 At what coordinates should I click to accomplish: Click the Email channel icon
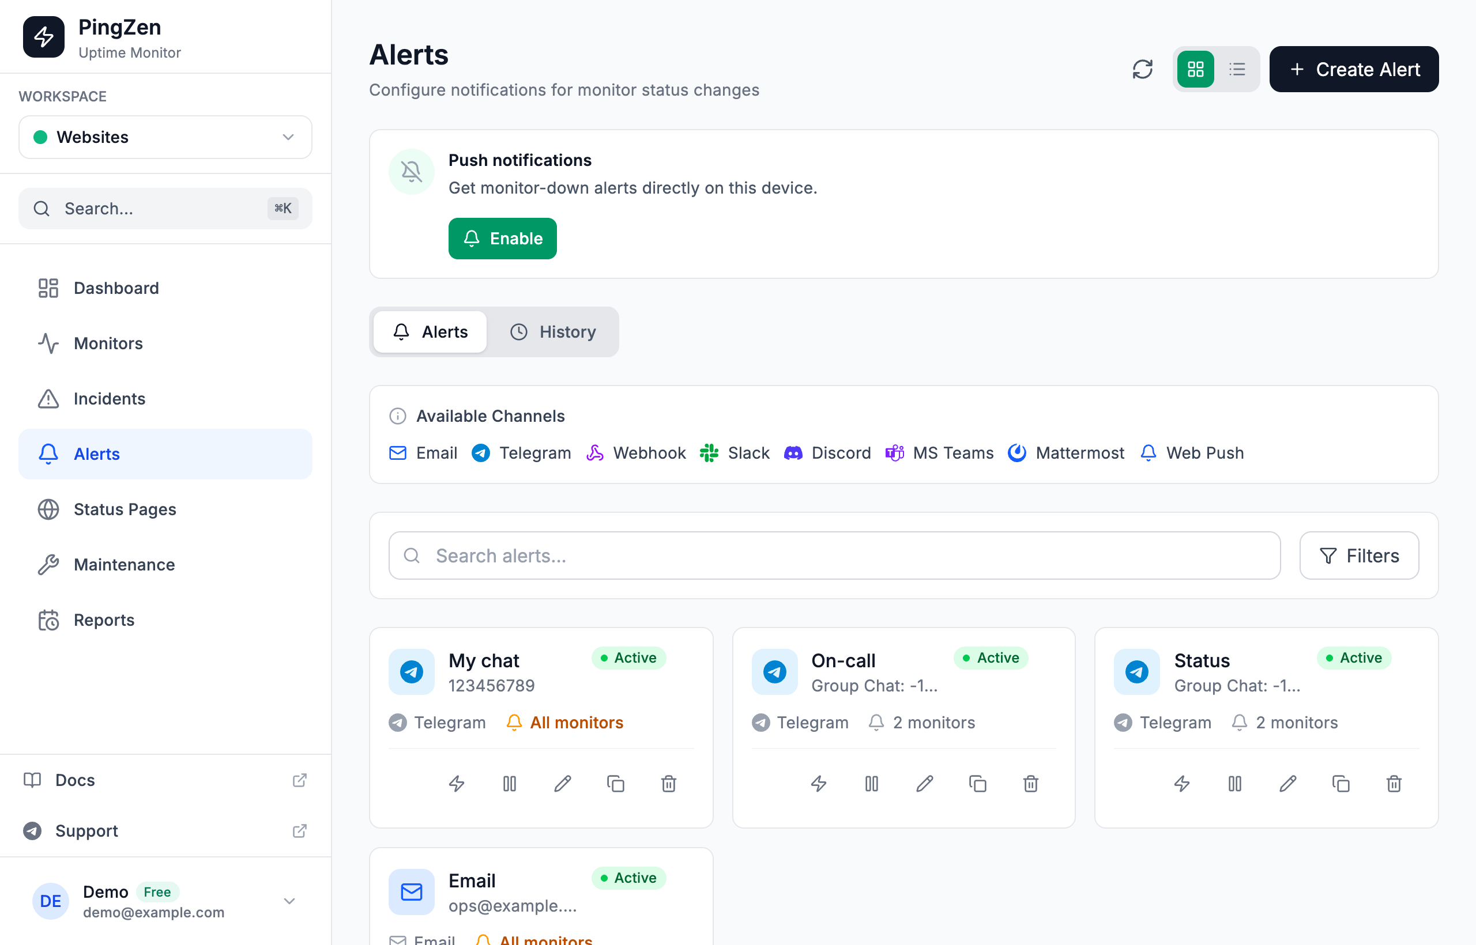tap(398, 452)
